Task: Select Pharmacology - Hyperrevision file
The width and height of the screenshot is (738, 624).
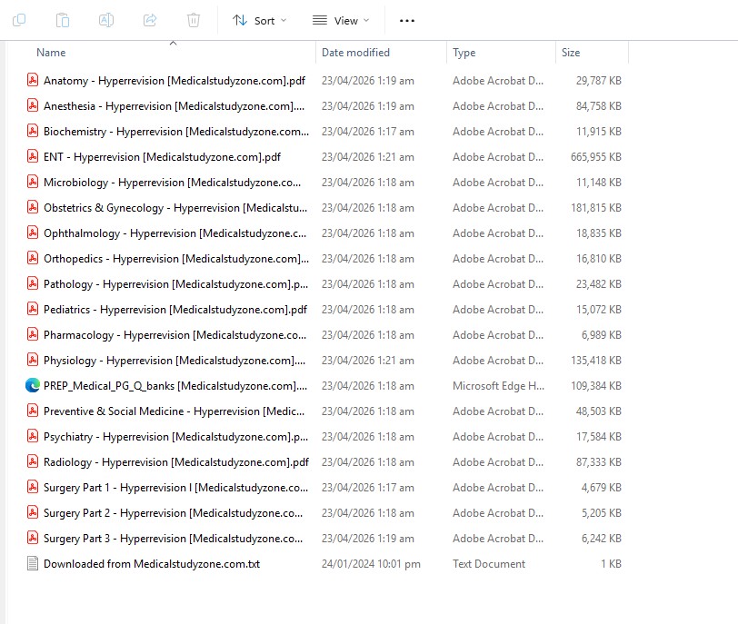Action: coord(175,335)
